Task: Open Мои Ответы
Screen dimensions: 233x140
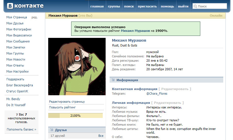Action: (15, 65)
